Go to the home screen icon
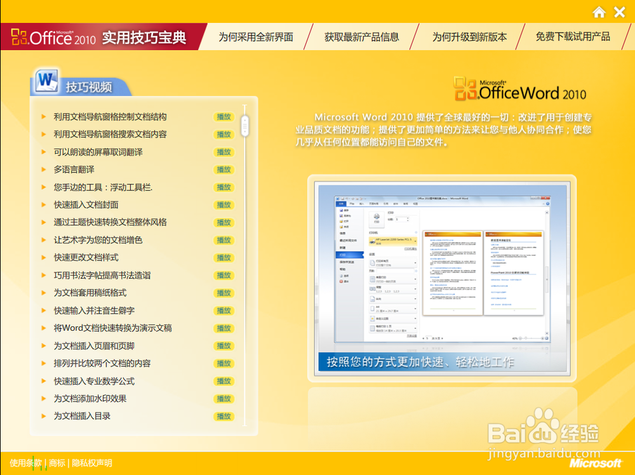Viewport: 635px width, 475px height. (x=599, y=12)
